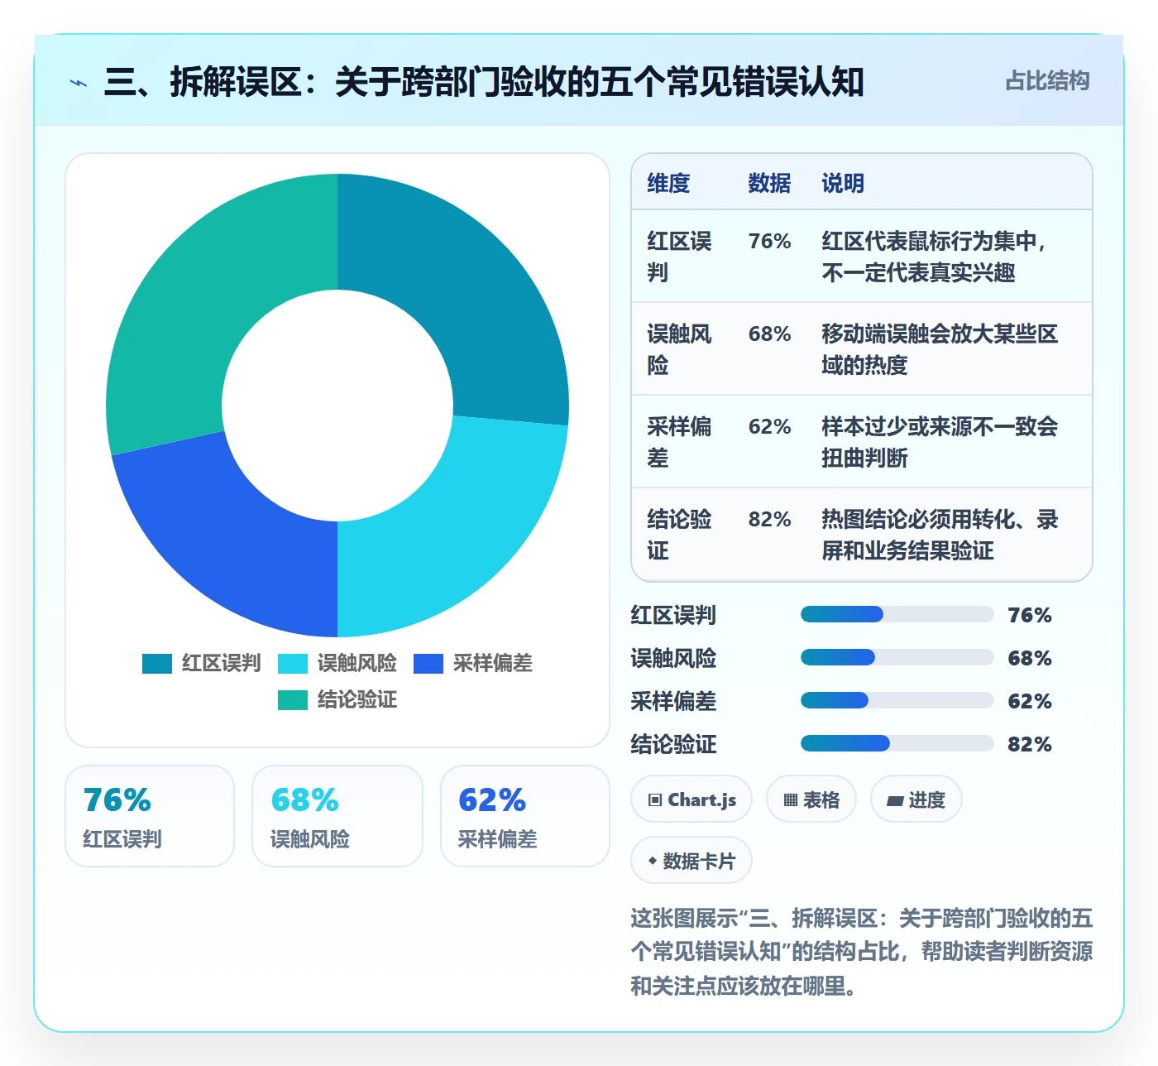
Task: Click the lightning bolt icon beside the title
Action: point(79,83)
